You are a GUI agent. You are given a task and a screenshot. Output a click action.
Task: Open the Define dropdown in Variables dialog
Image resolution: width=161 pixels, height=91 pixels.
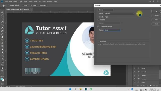[x=105, y=10]
